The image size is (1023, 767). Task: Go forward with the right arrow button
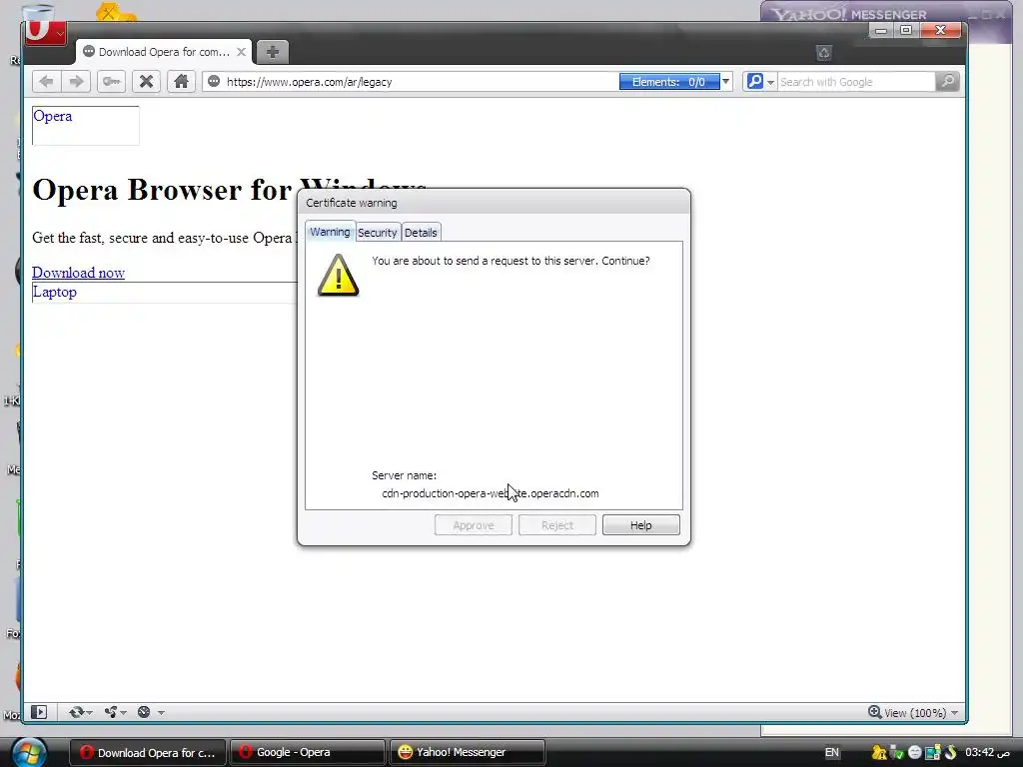(x=76, y=82)
